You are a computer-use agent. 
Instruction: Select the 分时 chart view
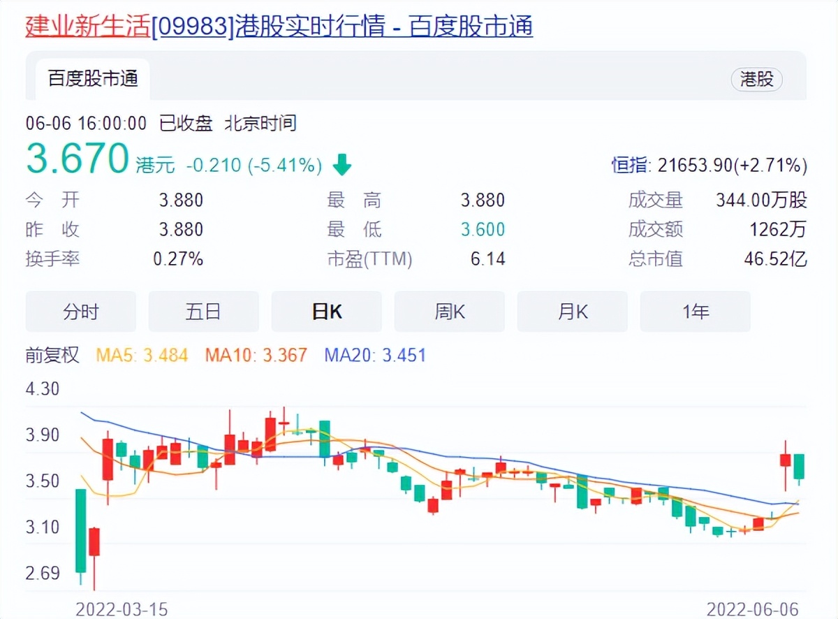point(80,312)
